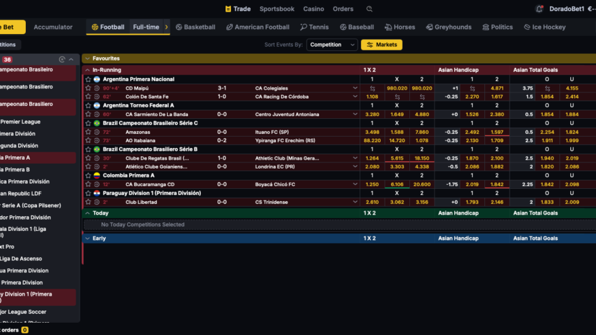Screen dimensions: 596x335
Task: Expand CA Bucaramanga CD match markets chevron
Action: pyautogui.click(x=355, y=184)
